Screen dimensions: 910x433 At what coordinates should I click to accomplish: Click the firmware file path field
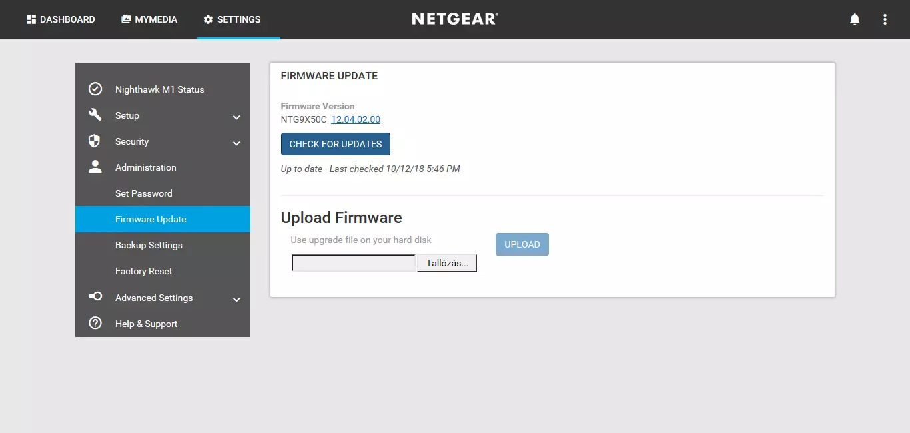pyautogui.click(x=354, y=263)
